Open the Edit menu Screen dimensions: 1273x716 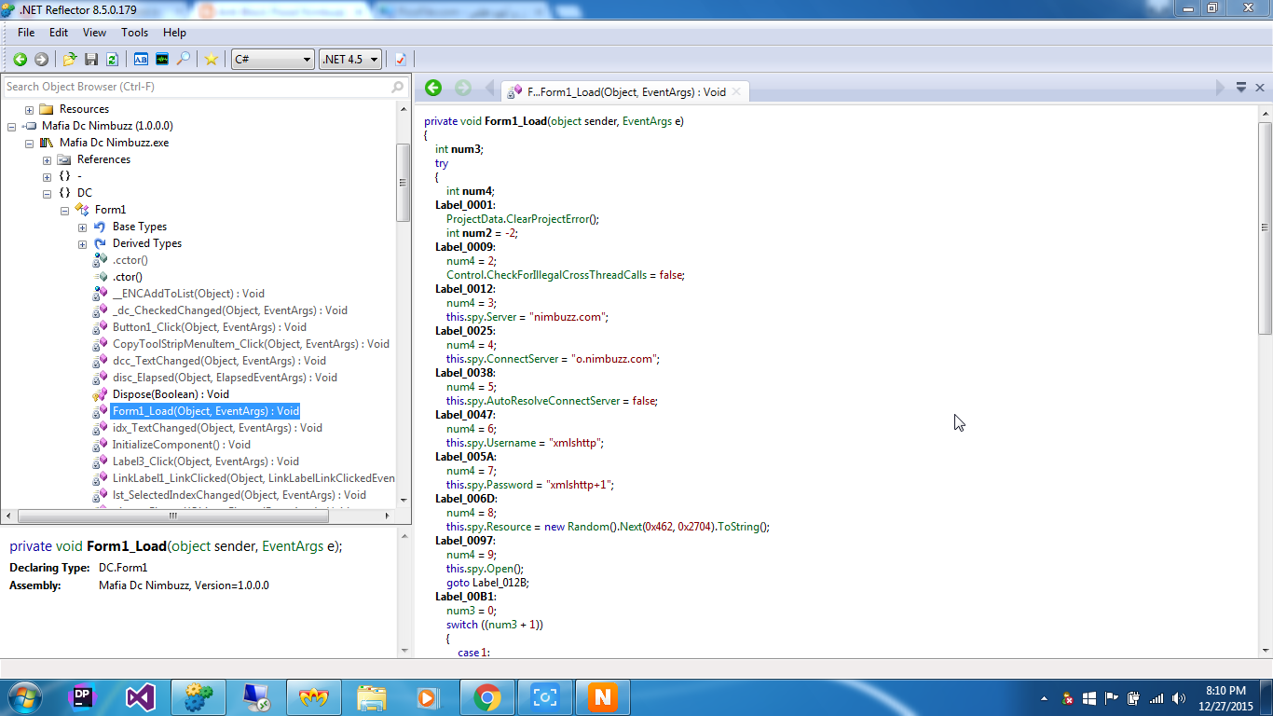pyautogui.click(x=59, y=33)
